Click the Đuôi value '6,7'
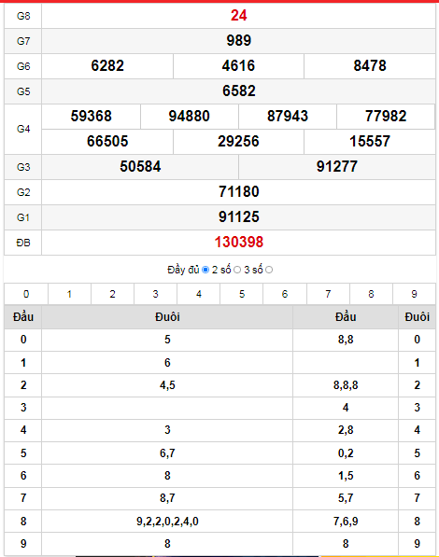 click(x=167, y=453)
